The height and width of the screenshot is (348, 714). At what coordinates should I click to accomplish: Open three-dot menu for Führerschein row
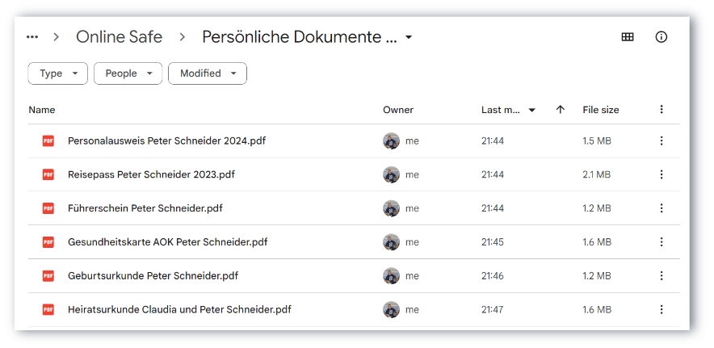tap(661, 208)
